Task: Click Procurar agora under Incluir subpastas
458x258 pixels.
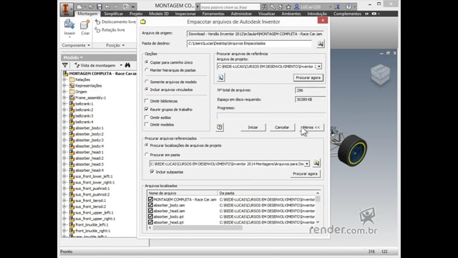Action: [x=305, y=173]
